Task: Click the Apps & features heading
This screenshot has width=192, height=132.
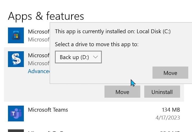Action: tap(46, 16)
